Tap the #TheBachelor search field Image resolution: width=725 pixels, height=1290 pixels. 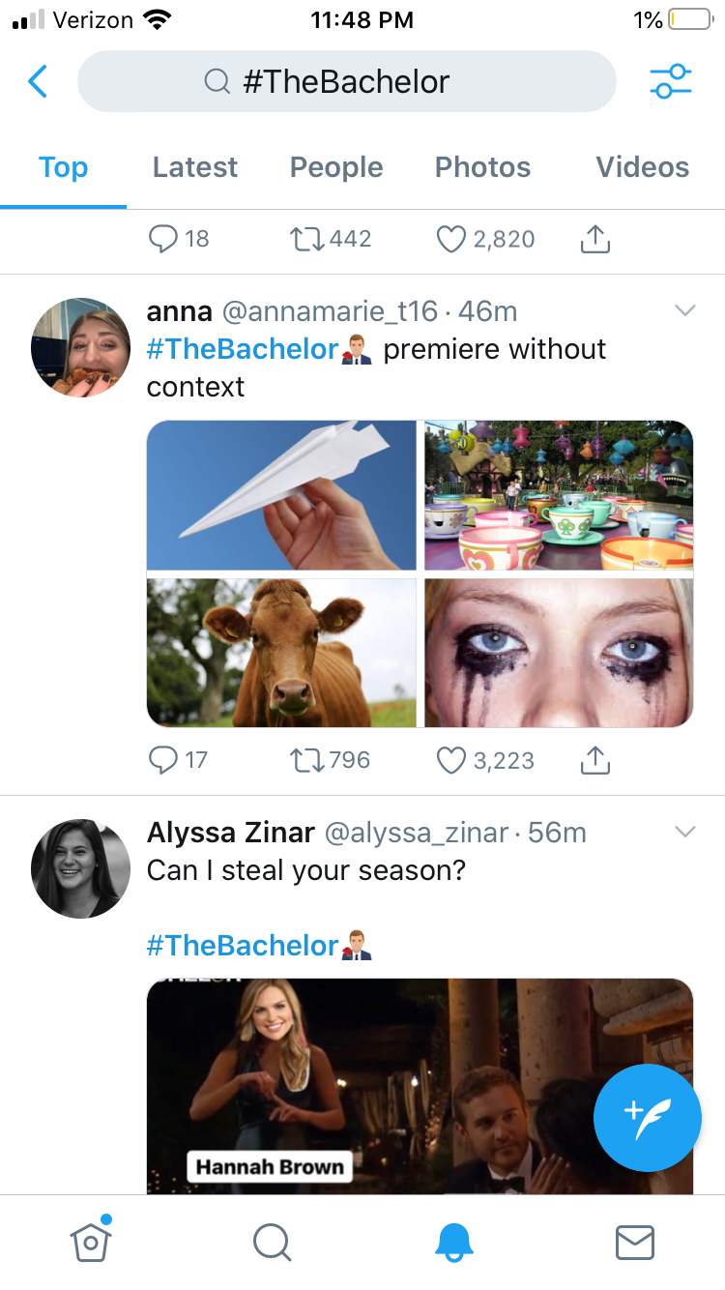click(346, 82)
